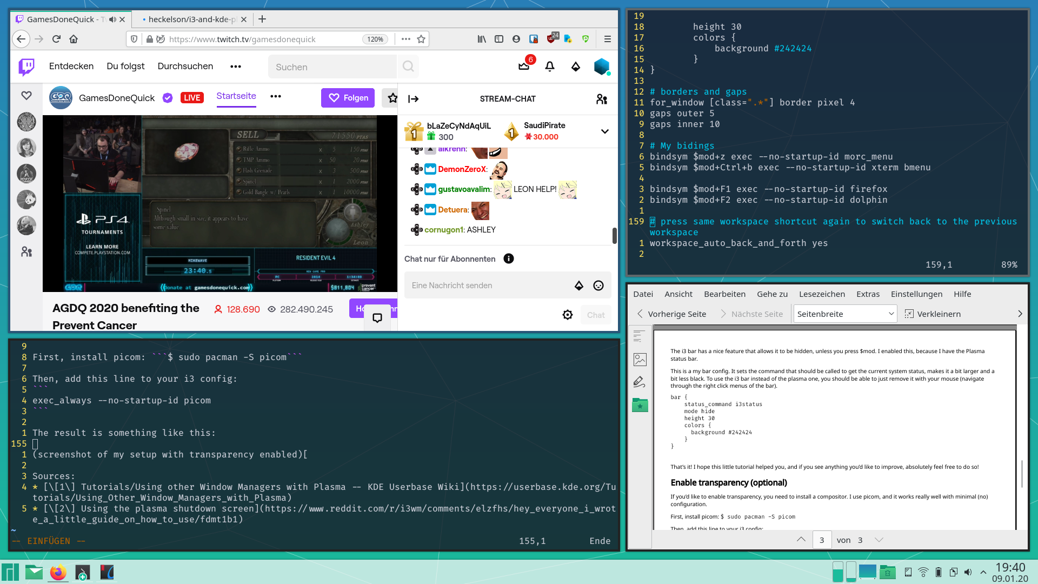Click Vorherige Seite previous page button
Image resolution: width=1038 pixels, height=584 pixels.
[x=670, y=314]
